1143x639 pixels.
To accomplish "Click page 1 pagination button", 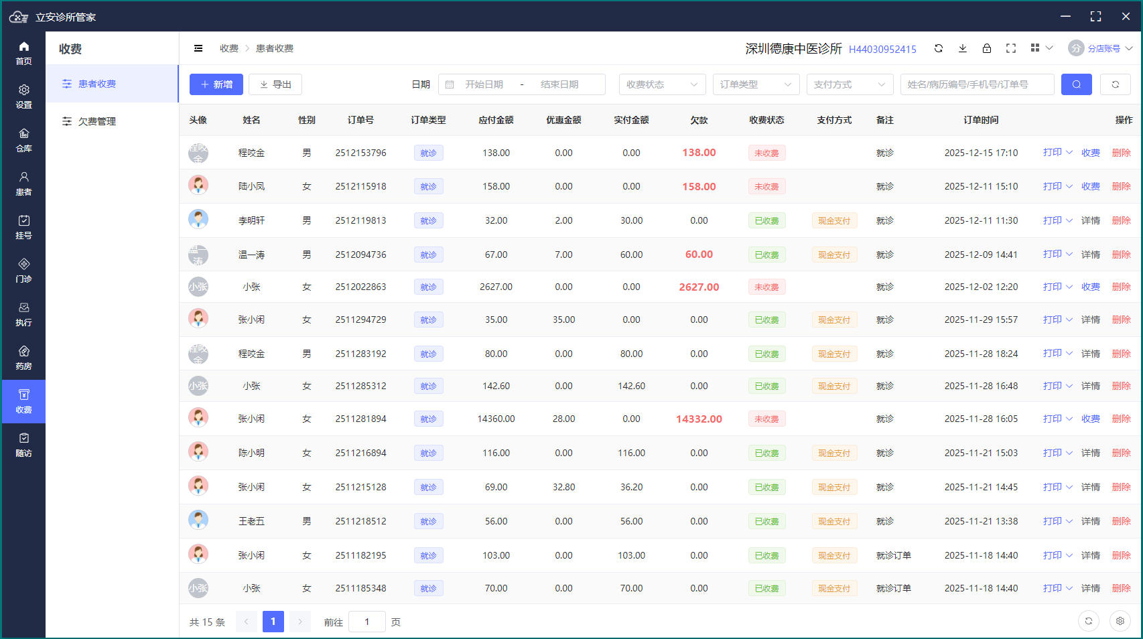I will (273, 622).
